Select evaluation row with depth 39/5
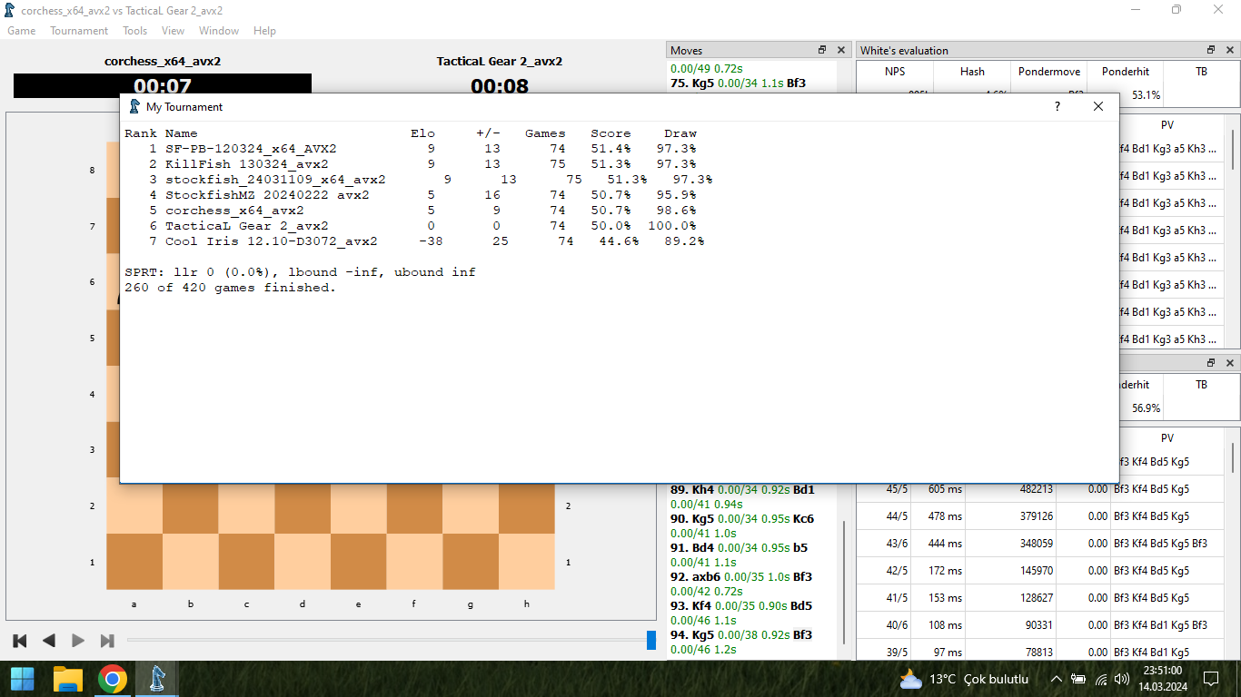Viewport: 1241px width, 697px height. point(1041,651)
